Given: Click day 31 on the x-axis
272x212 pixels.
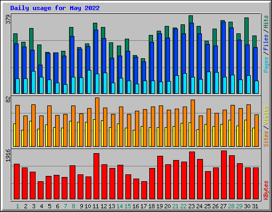Looking at the screenshot, I should [255, 206].
